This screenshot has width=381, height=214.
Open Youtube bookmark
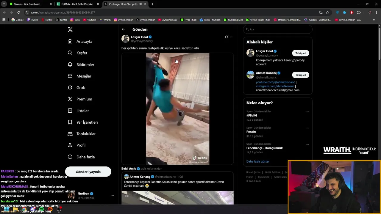pos(89,20)
